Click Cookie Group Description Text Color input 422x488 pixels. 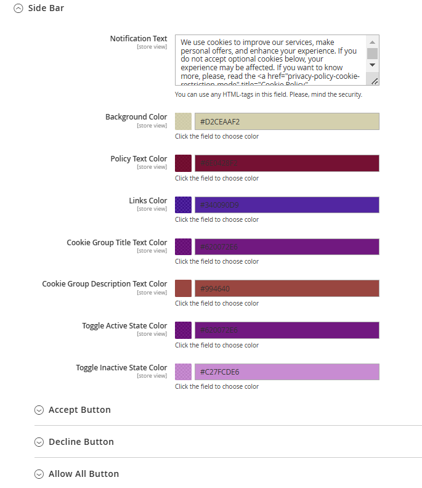point(287,288)
